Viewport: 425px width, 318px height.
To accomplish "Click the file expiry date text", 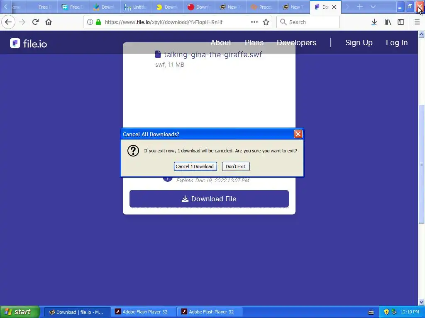I will click(212, 181).
